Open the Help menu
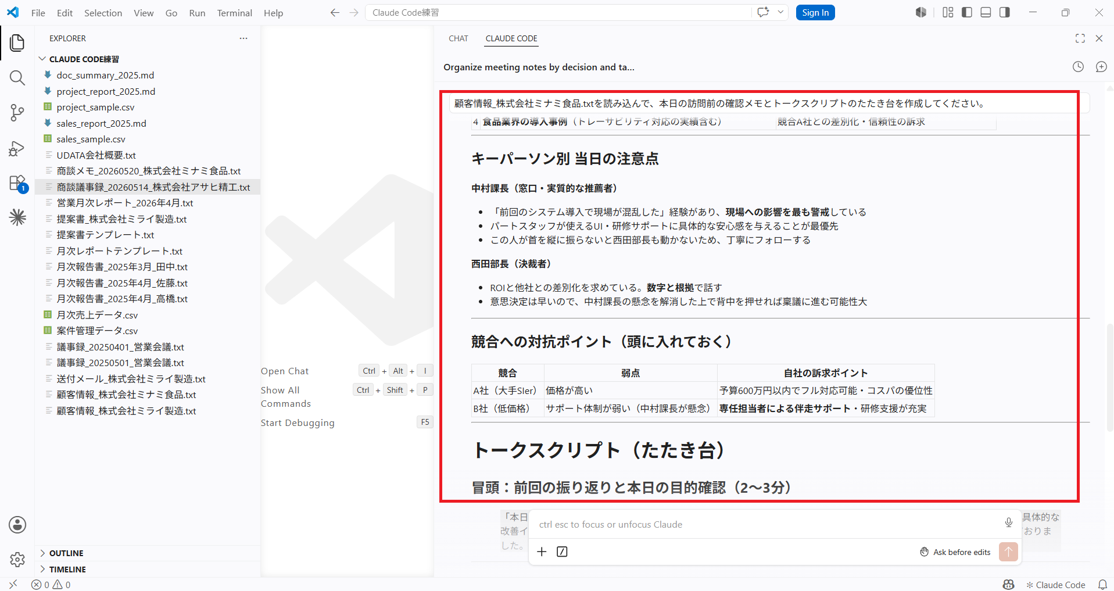 tap(273, 13)
